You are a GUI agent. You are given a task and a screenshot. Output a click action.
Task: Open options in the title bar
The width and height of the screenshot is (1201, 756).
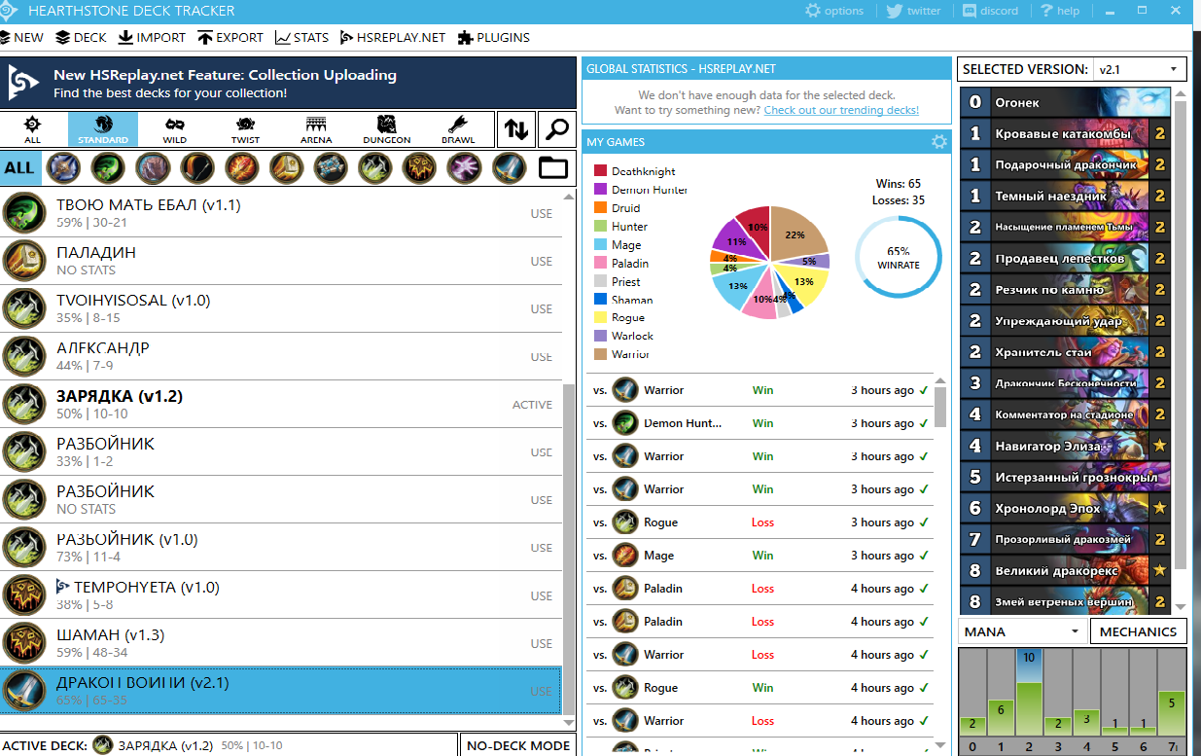coord(834,11)
